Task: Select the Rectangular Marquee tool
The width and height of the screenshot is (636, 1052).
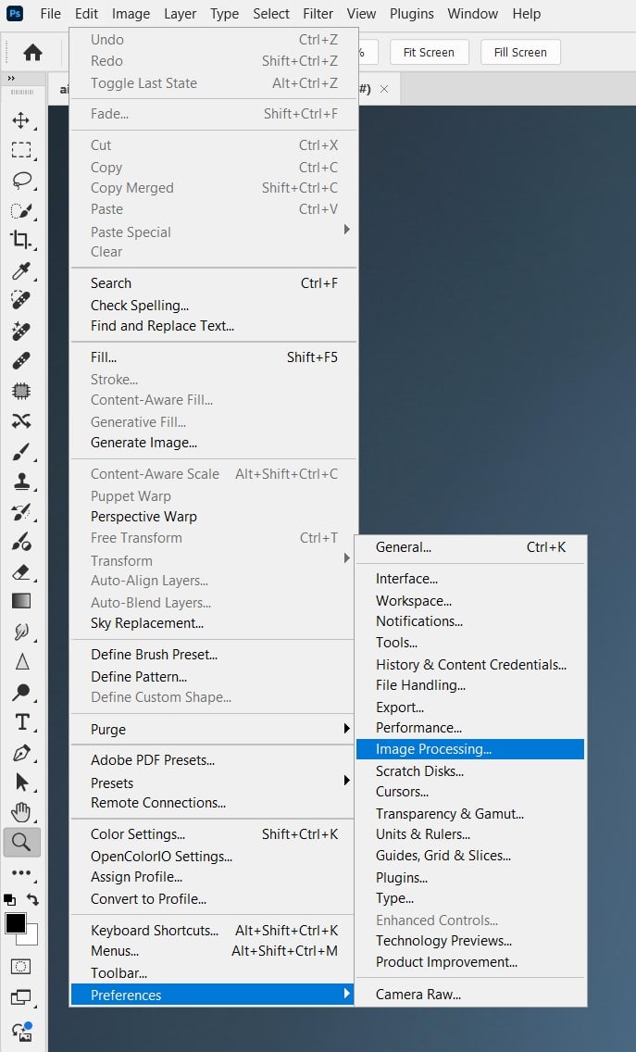Action: point(21,150)
